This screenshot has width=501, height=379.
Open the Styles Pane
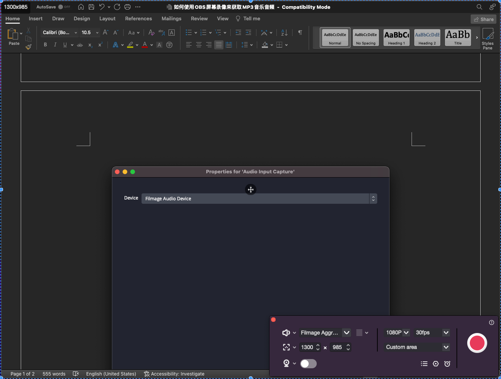click(488, 39)
